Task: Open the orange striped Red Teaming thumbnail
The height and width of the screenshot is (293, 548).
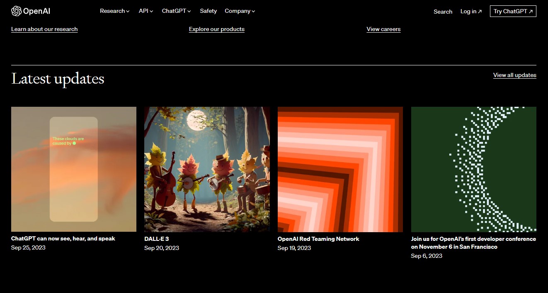Action: click(340, 169)
